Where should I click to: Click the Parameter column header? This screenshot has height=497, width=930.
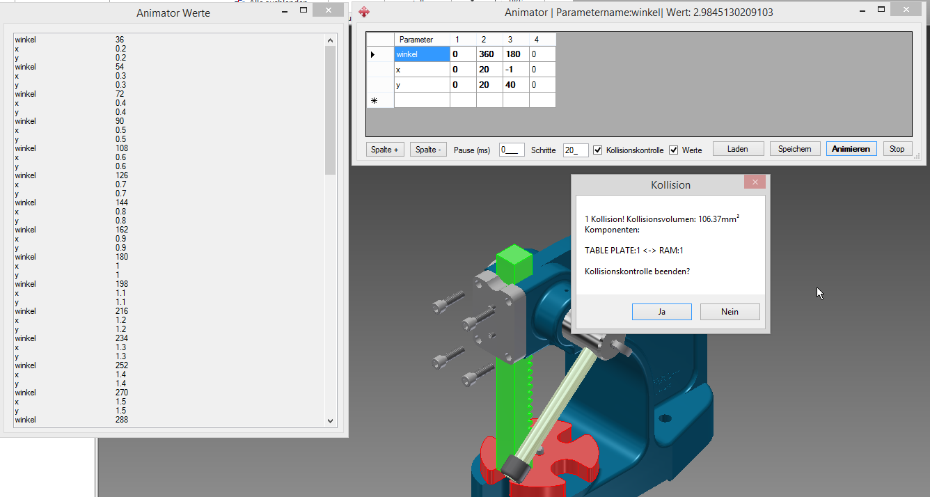(422, 40)
